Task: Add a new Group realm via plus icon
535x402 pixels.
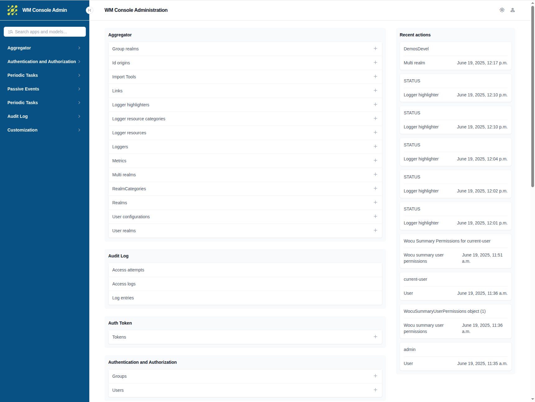Action: click(x=375, y=49)
